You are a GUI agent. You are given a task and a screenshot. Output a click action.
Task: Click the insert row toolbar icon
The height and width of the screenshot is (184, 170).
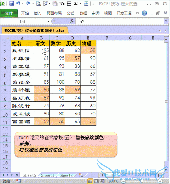click(x=86, y=3)
